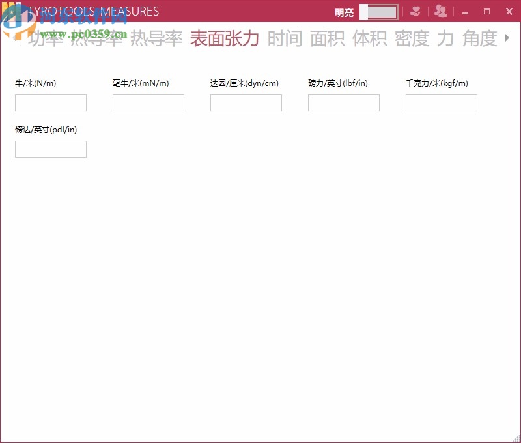Click the 达因/厘米(dyn/cm) label
This screenshot has width=521, height=443.
[x=245, y=83]
